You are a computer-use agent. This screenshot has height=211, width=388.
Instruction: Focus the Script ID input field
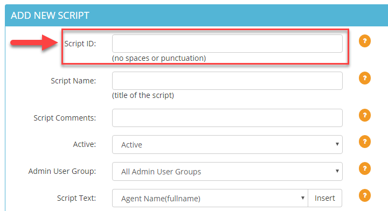227,44
